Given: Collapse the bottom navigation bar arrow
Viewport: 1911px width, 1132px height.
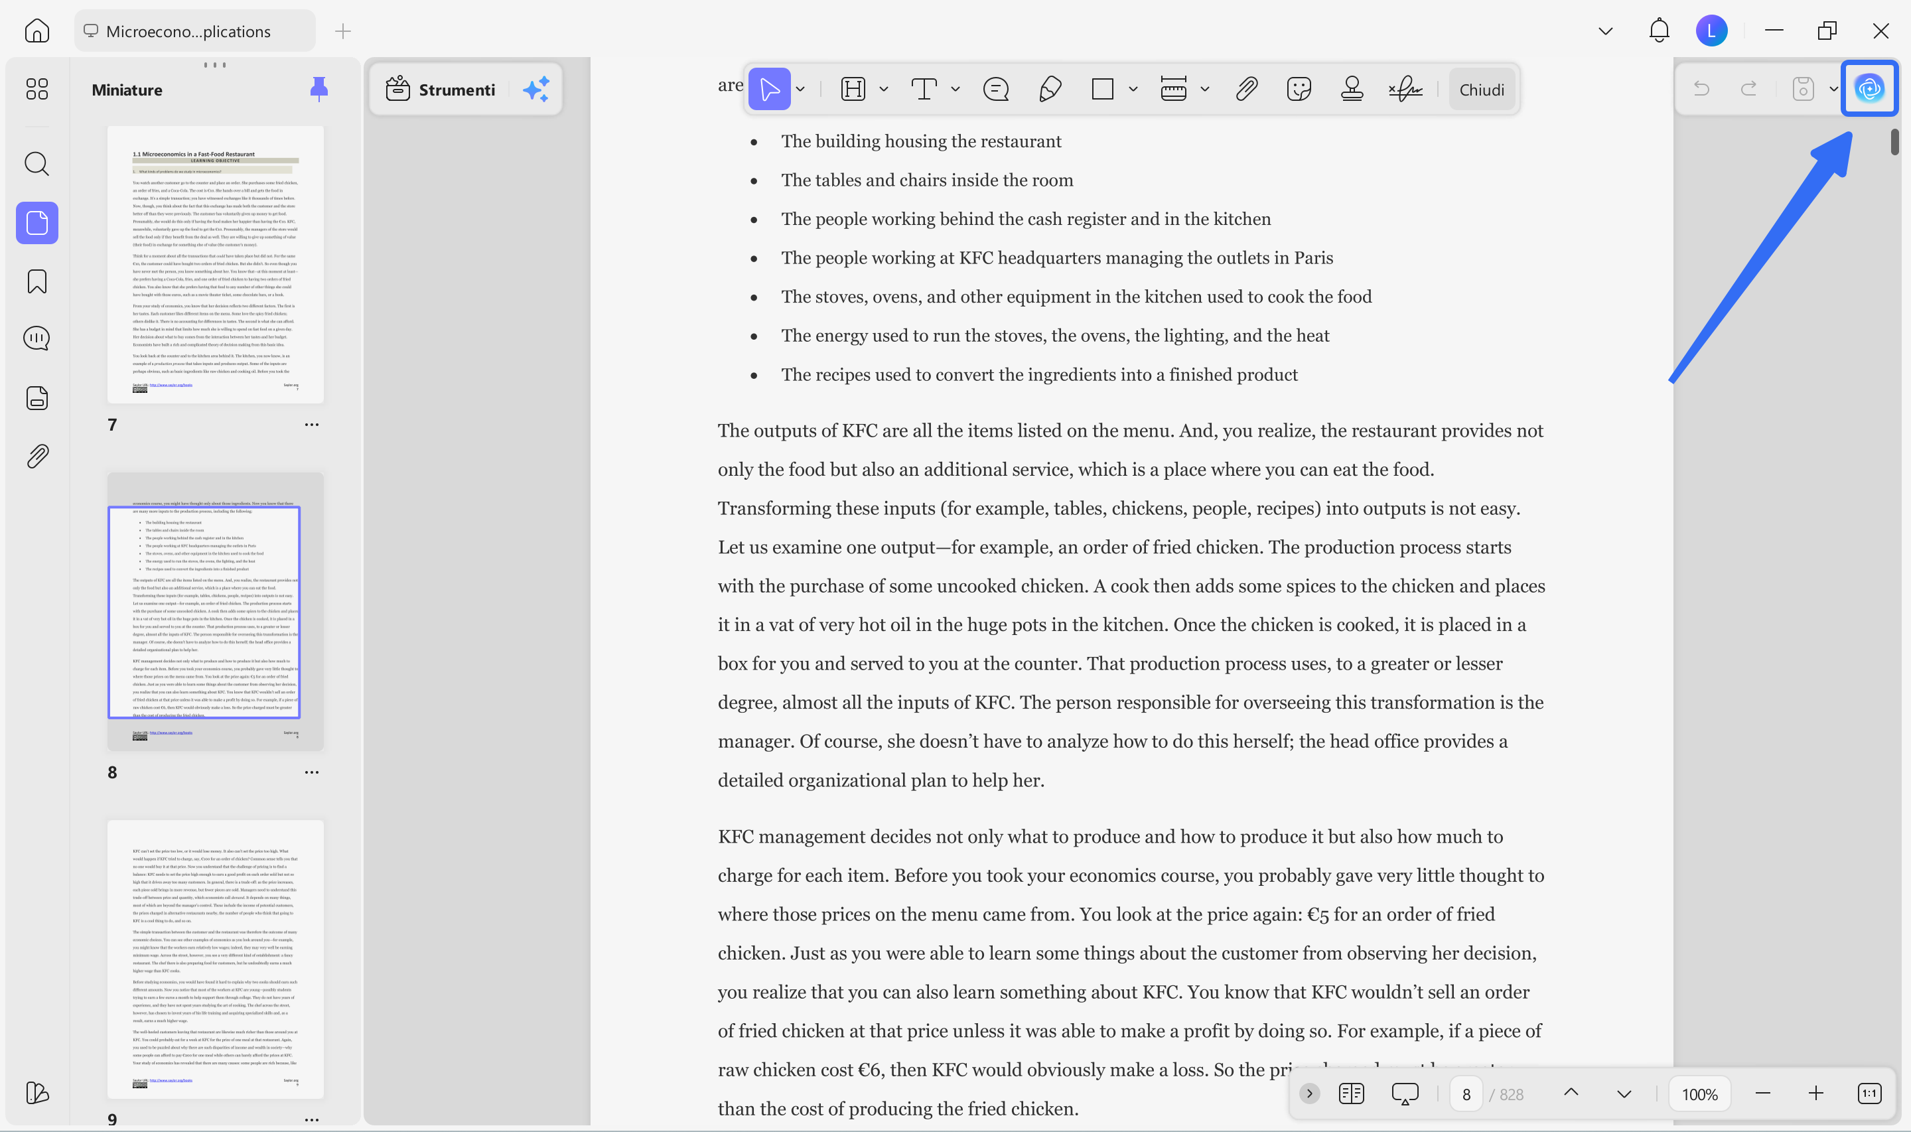Looking at the screenshot, I should [x=1309, y=1094].
